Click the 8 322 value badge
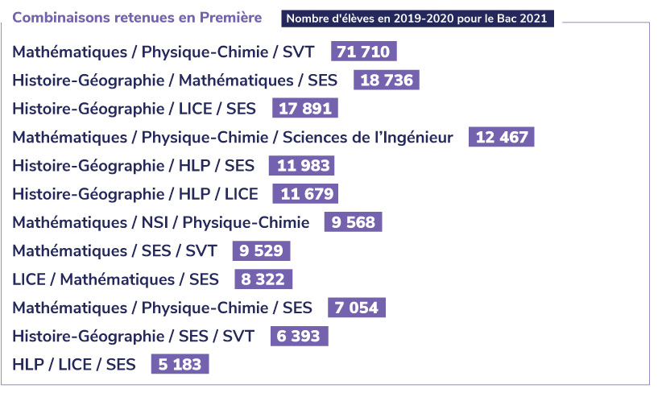Image resolution: width=662 pixels, height=397 pixels. (x=263, y=279)
